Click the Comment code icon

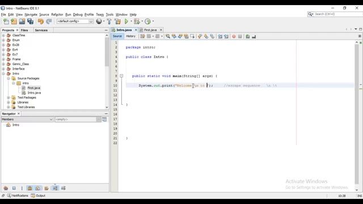coord(248,36)
